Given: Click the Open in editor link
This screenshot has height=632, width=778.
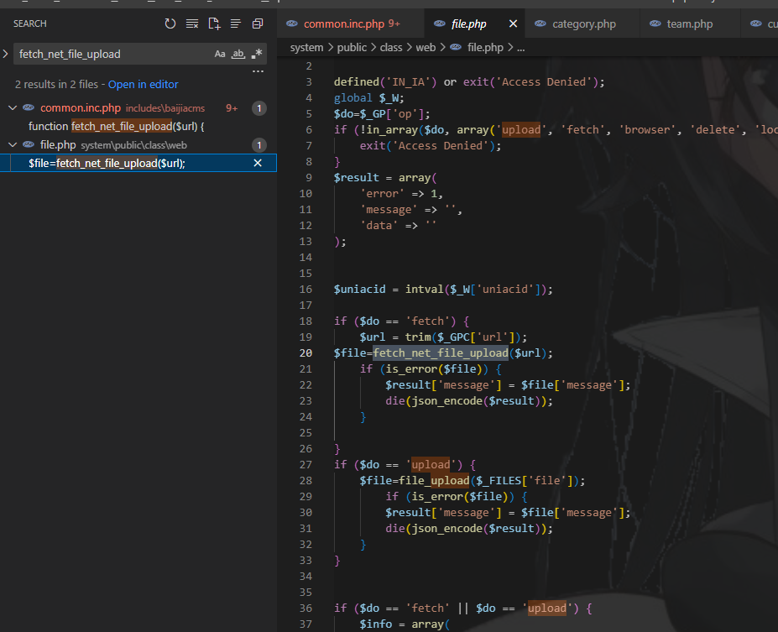Looking at the screenshot, I should click(x=143, y=85).
